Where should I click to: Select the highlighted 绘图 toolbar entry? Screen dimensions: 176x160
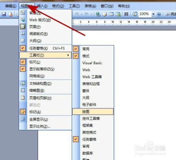pyautogui.click(x=93, y=112)
